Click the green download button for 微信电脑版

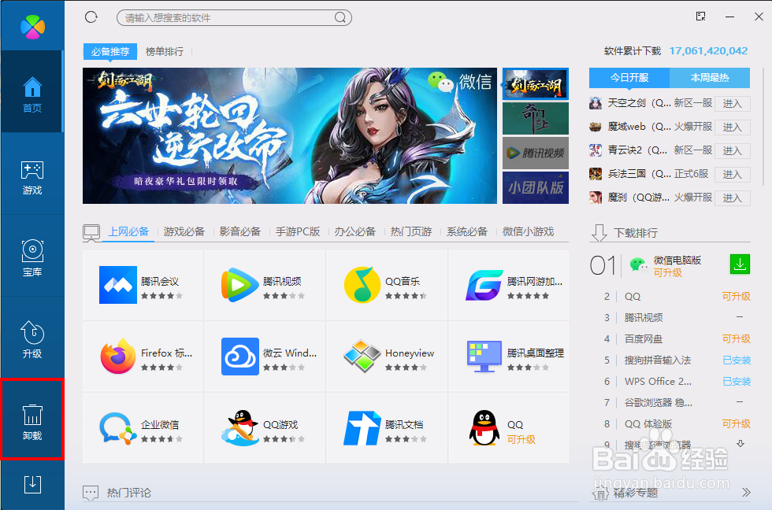[739, 264]
